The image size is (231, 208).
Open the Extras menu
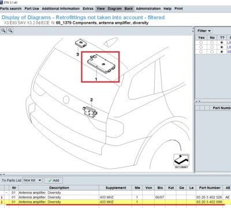pyautogui.click(x=88, y=9)
